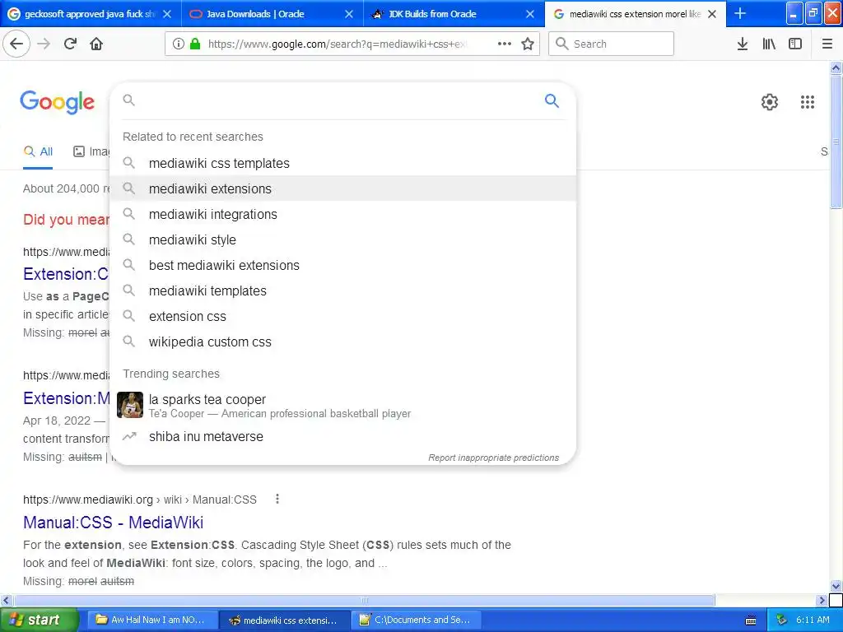
Task: Select trending search shiba inu metaverse
Action: pos(342,436)
